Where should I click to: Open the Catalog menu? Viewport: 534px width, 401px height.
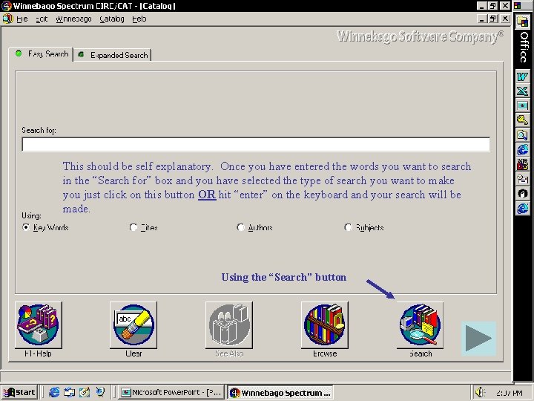coord(112,19)
